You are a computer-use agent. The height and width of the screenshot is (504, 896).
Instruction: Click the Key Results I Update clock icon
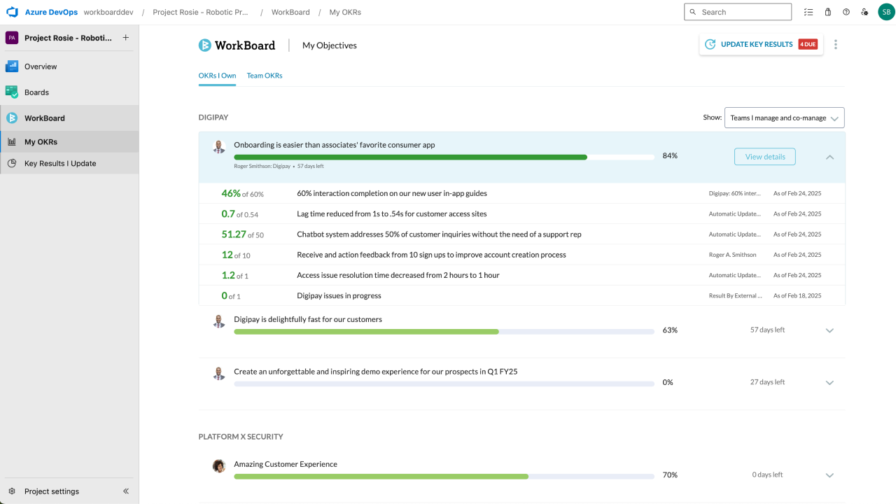pyautogui.click(x=12, y=163)
